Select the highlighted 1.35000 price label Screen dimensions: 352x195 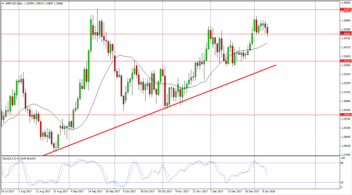pyautogui.click(x=346, y=34)
